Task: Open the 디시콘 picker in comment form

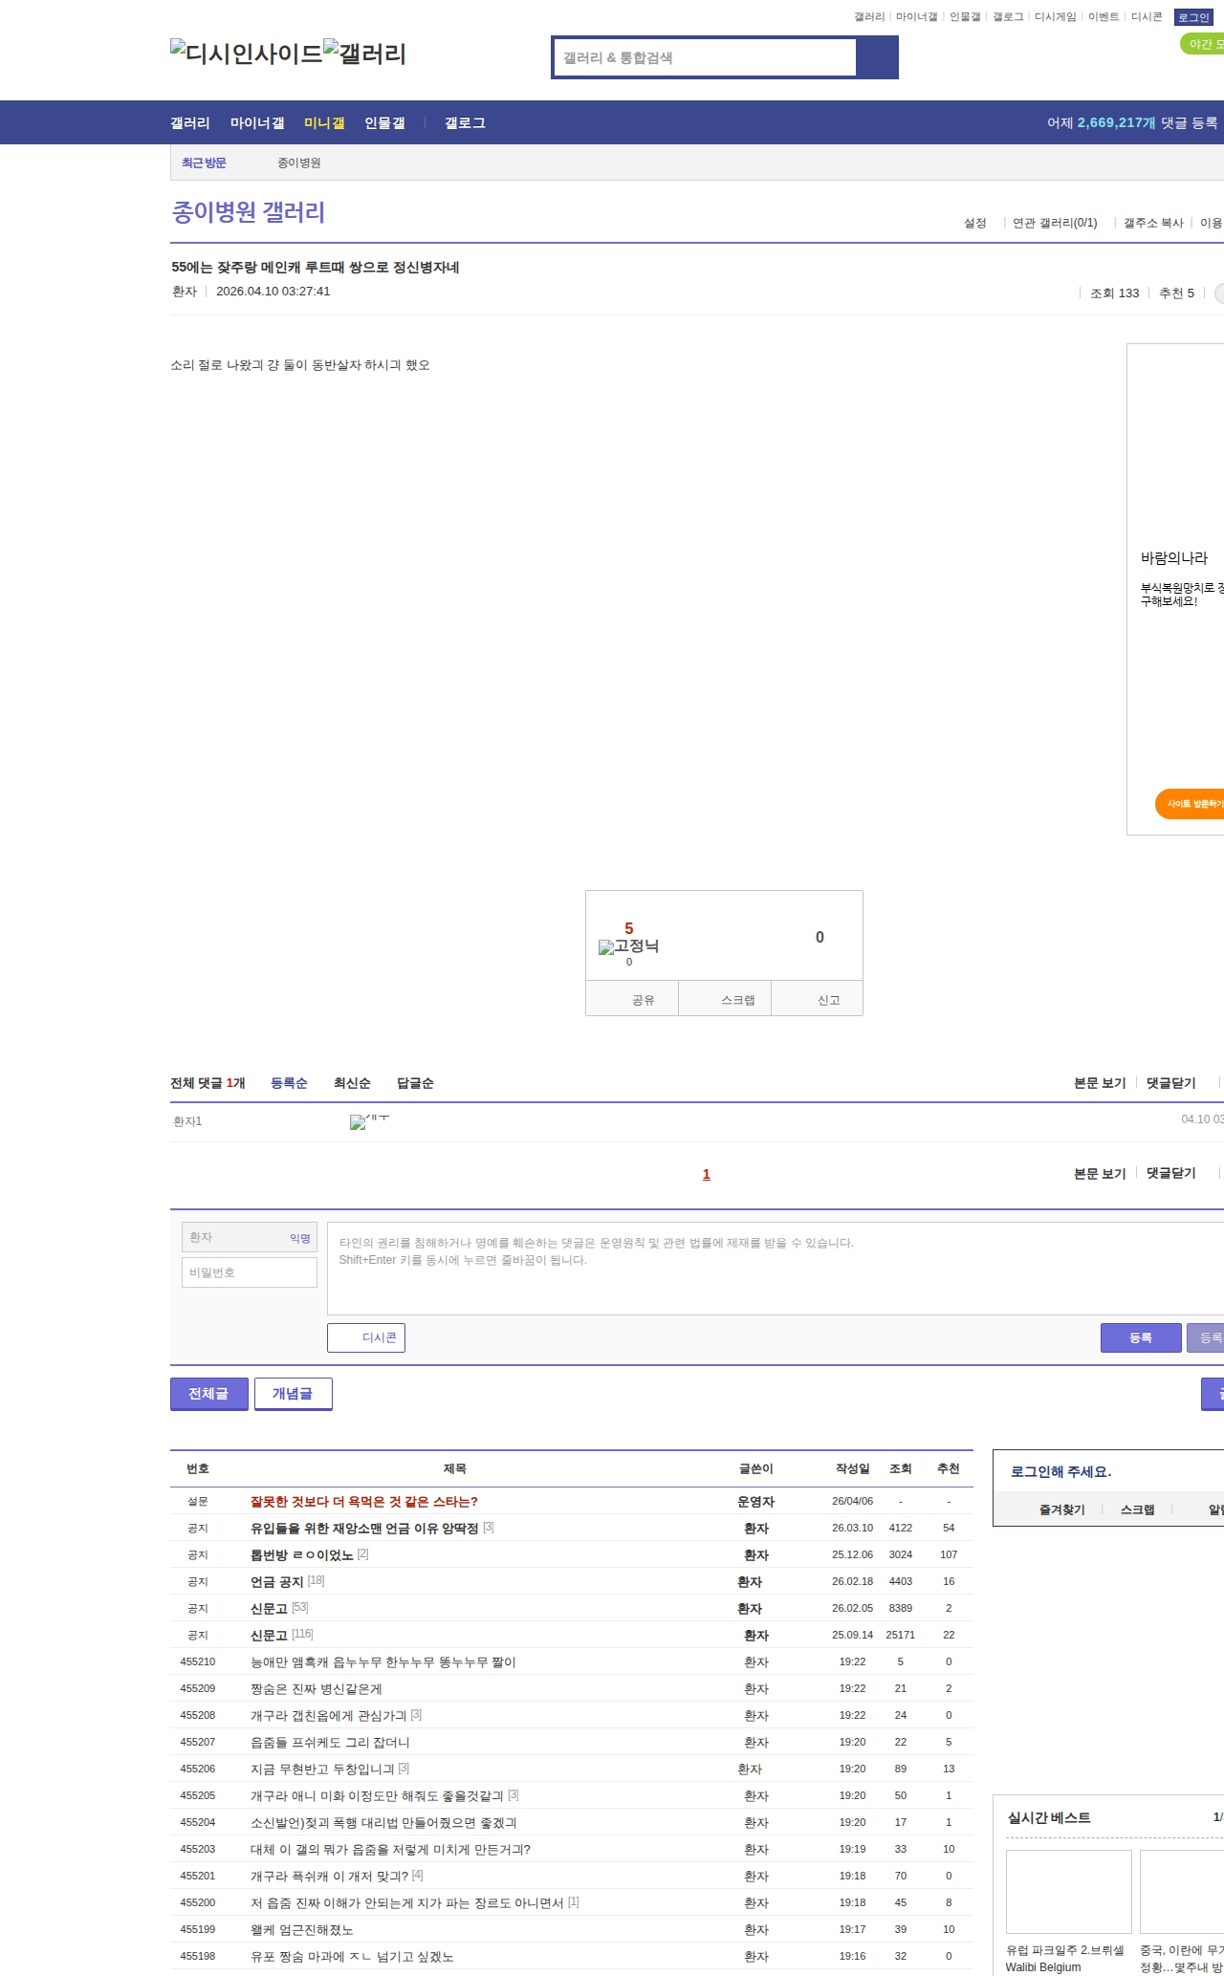Action: (366, 1337)
